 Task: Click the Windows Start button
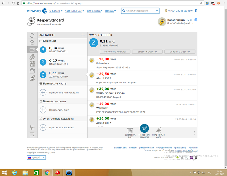(4, 173)
